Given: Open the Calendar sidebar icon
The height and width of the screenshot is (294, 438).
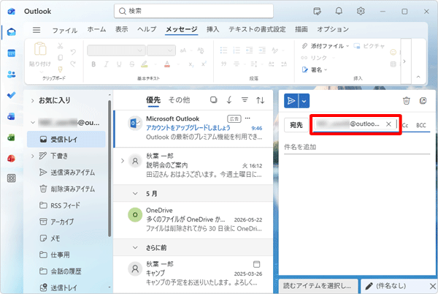Looking at the screenshot, I should (11, 53).
